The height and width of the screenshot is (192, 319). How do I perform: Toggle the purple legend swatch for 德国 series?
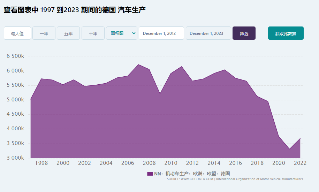[x=150, y=174]
